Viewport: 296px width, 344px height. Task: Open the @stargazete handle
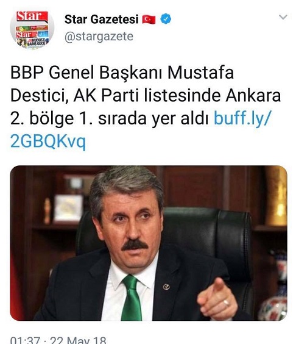[x=99, y=37]
